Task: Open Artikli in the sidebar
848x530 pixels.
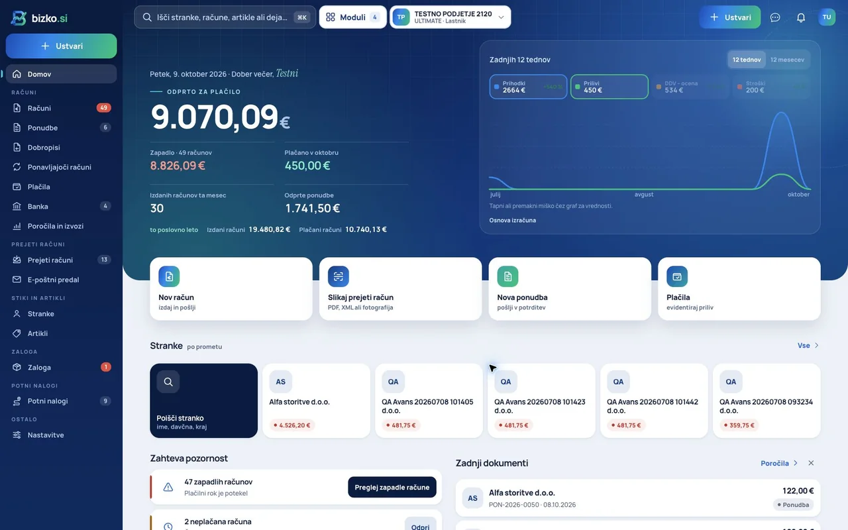Action: (x=62, y=333)
